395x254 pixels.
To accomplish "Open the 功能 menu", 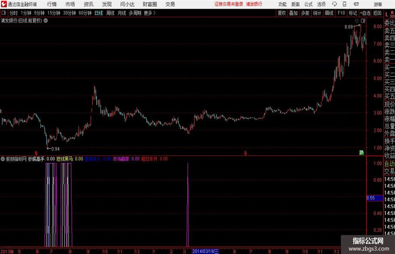I will (x=283, y=4).
